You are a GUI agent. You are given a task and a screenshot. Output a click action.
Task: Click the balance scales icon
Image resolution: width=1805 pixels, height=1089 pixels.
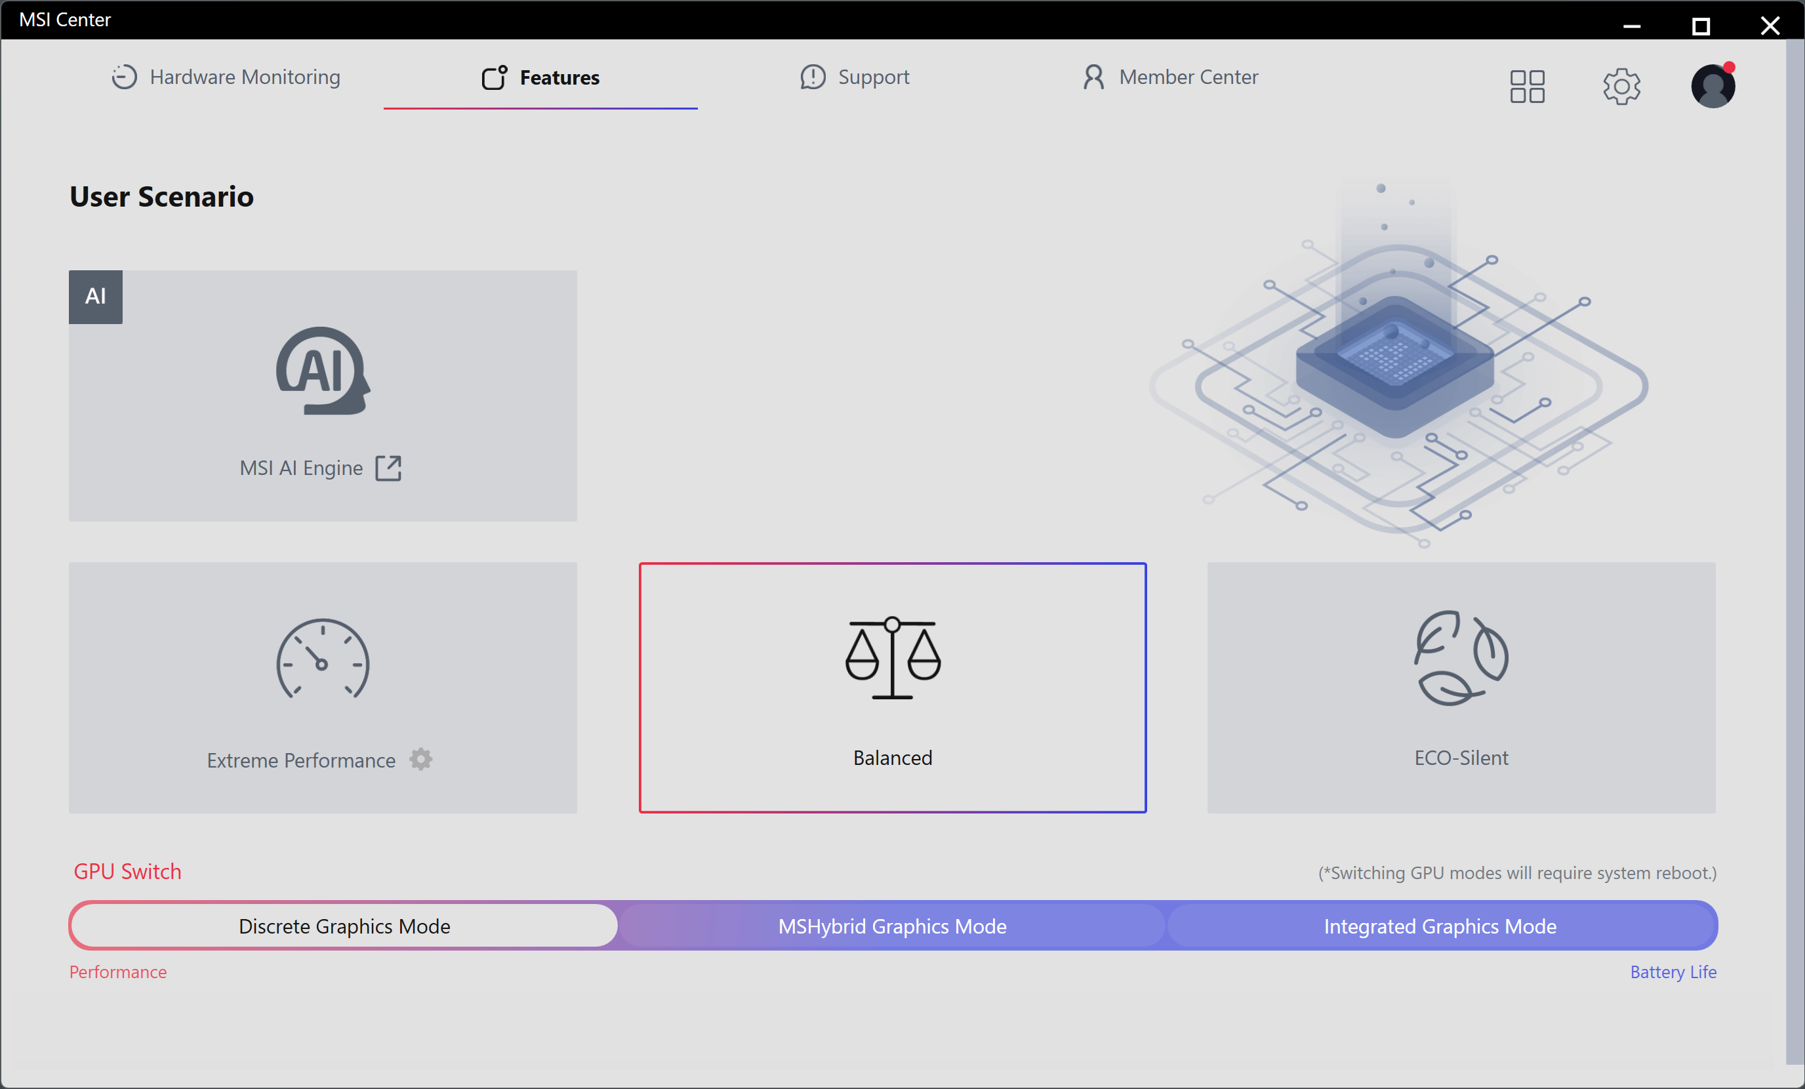892,658
